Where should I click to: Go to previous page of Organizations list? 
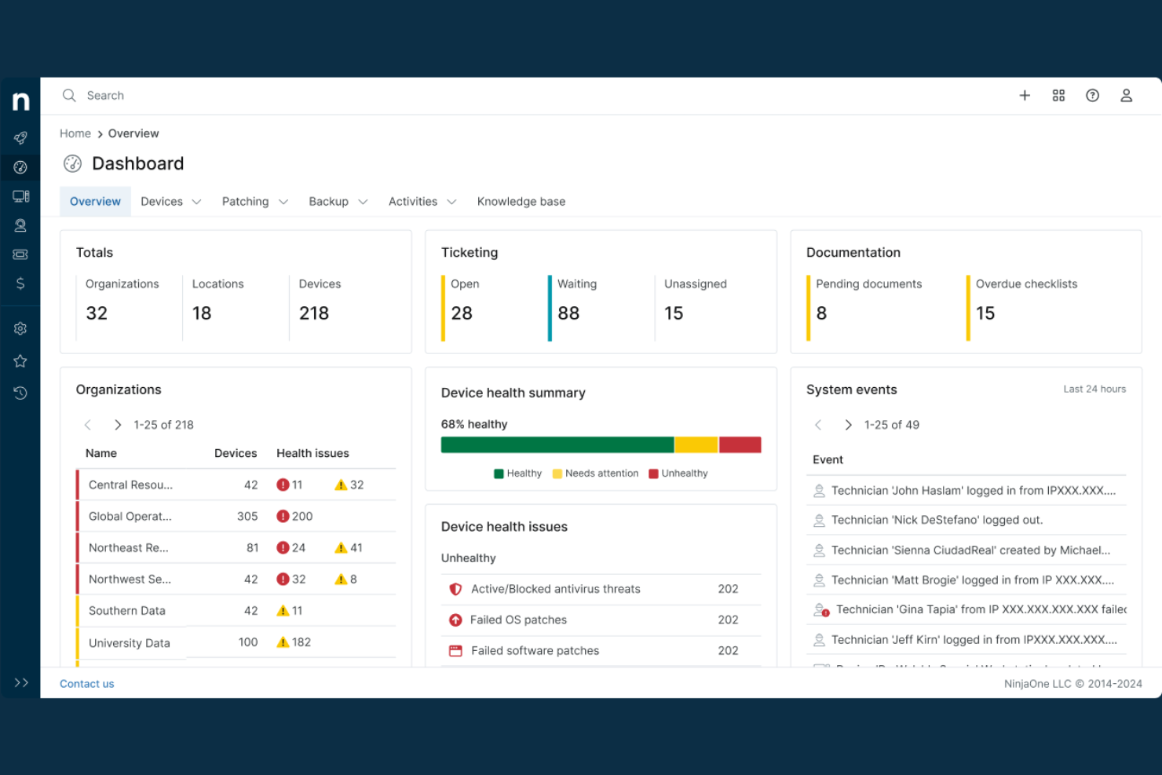[88, 425]
